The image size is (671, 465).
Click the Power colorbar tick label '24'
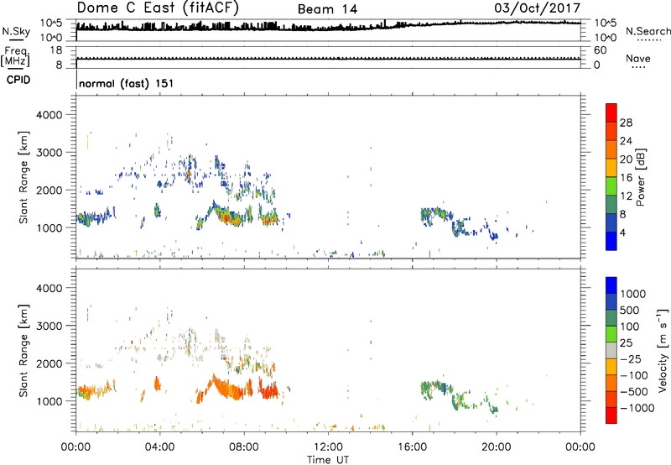626,141
